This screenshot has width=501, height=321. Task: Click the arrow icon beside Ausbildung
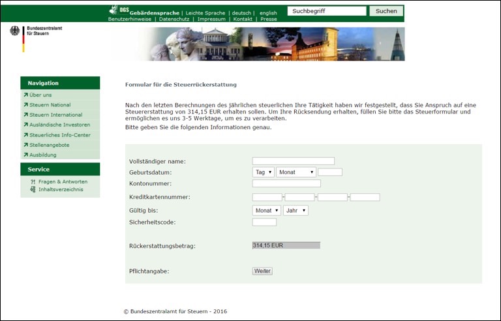25,155
